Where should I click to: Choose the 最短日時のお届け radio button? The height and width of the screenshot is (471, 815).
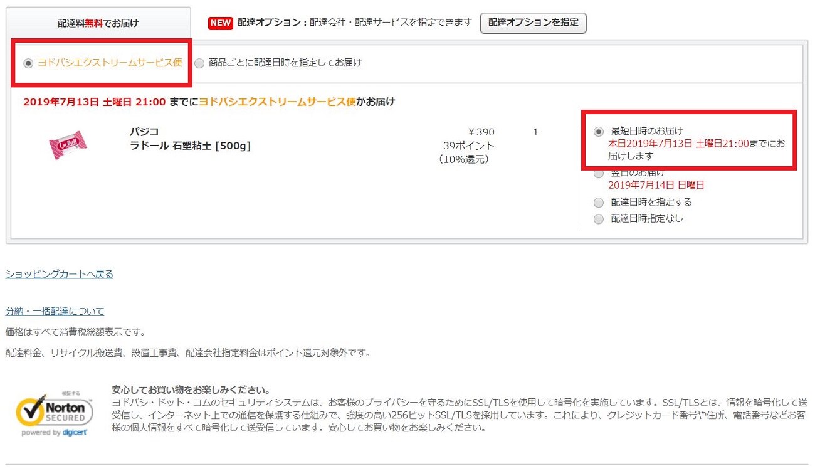click(x=599, y=132)
